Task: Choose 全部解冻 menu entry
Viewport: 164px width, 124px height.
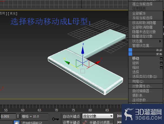Action: pos(139,13)
